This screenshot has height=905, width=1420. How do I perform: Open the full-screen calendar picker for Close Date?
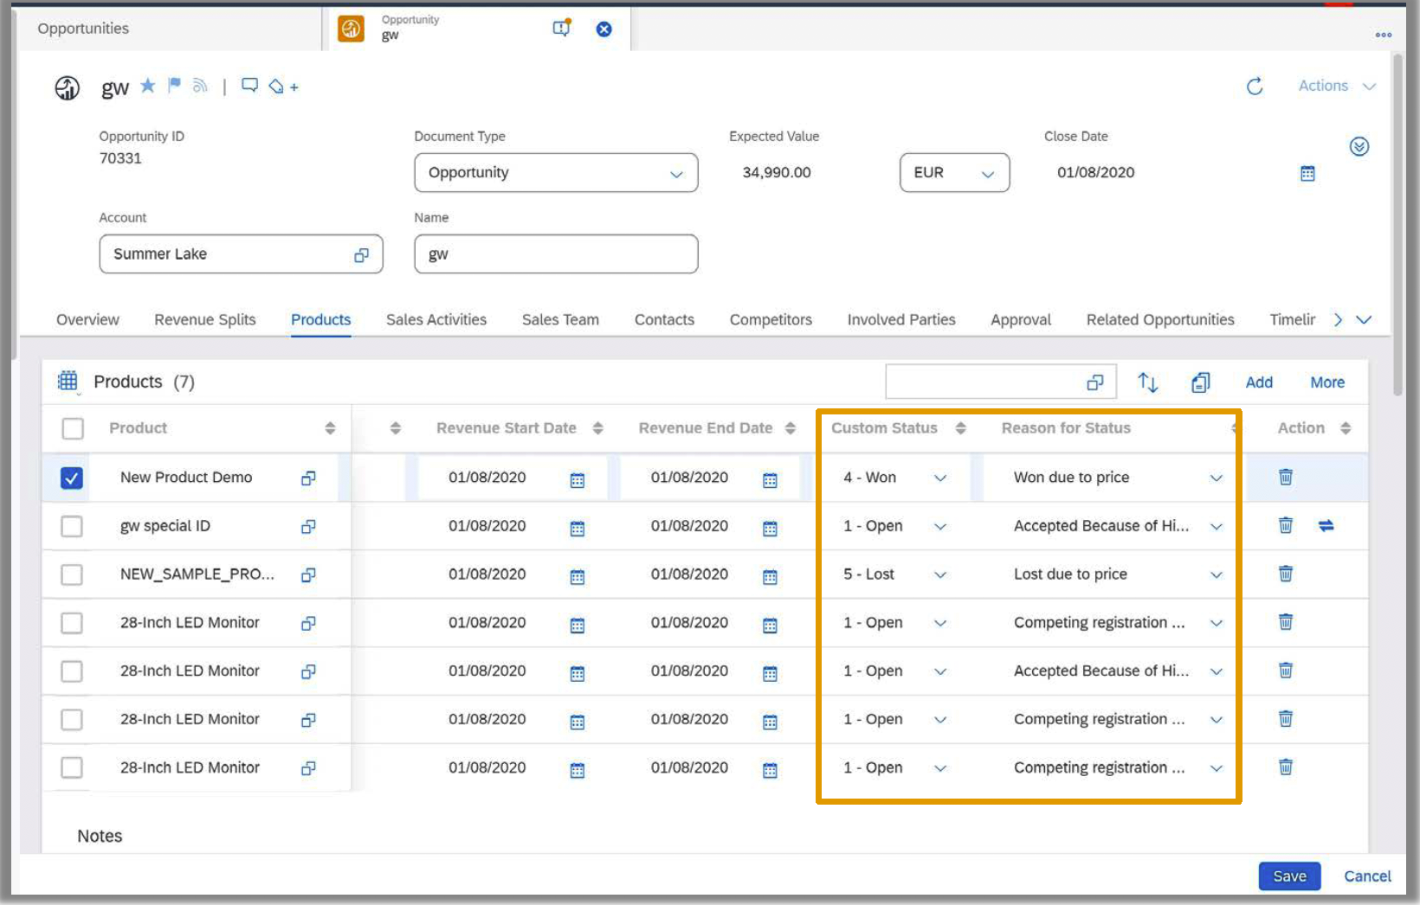tap(1307, 173)
